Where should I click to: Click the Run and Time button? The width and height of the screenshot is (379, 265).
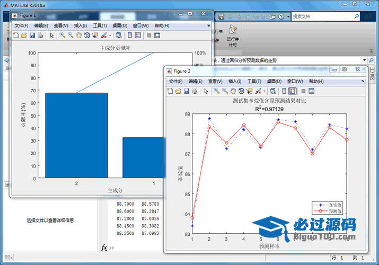point(232,36)
